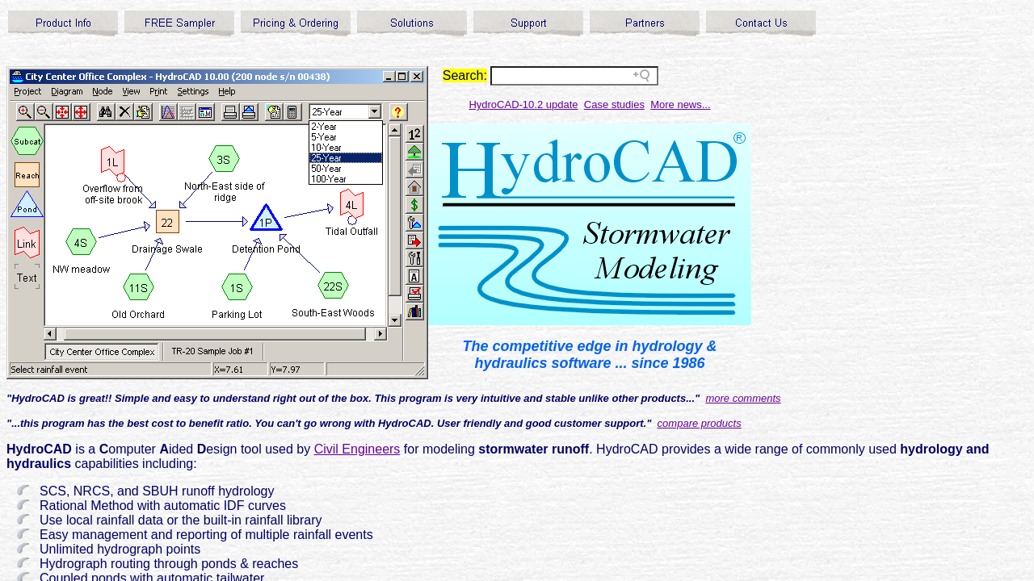Choose 2-Year from the rainfall list
The image size is (1034, 581).
click(x=325, y=127)
